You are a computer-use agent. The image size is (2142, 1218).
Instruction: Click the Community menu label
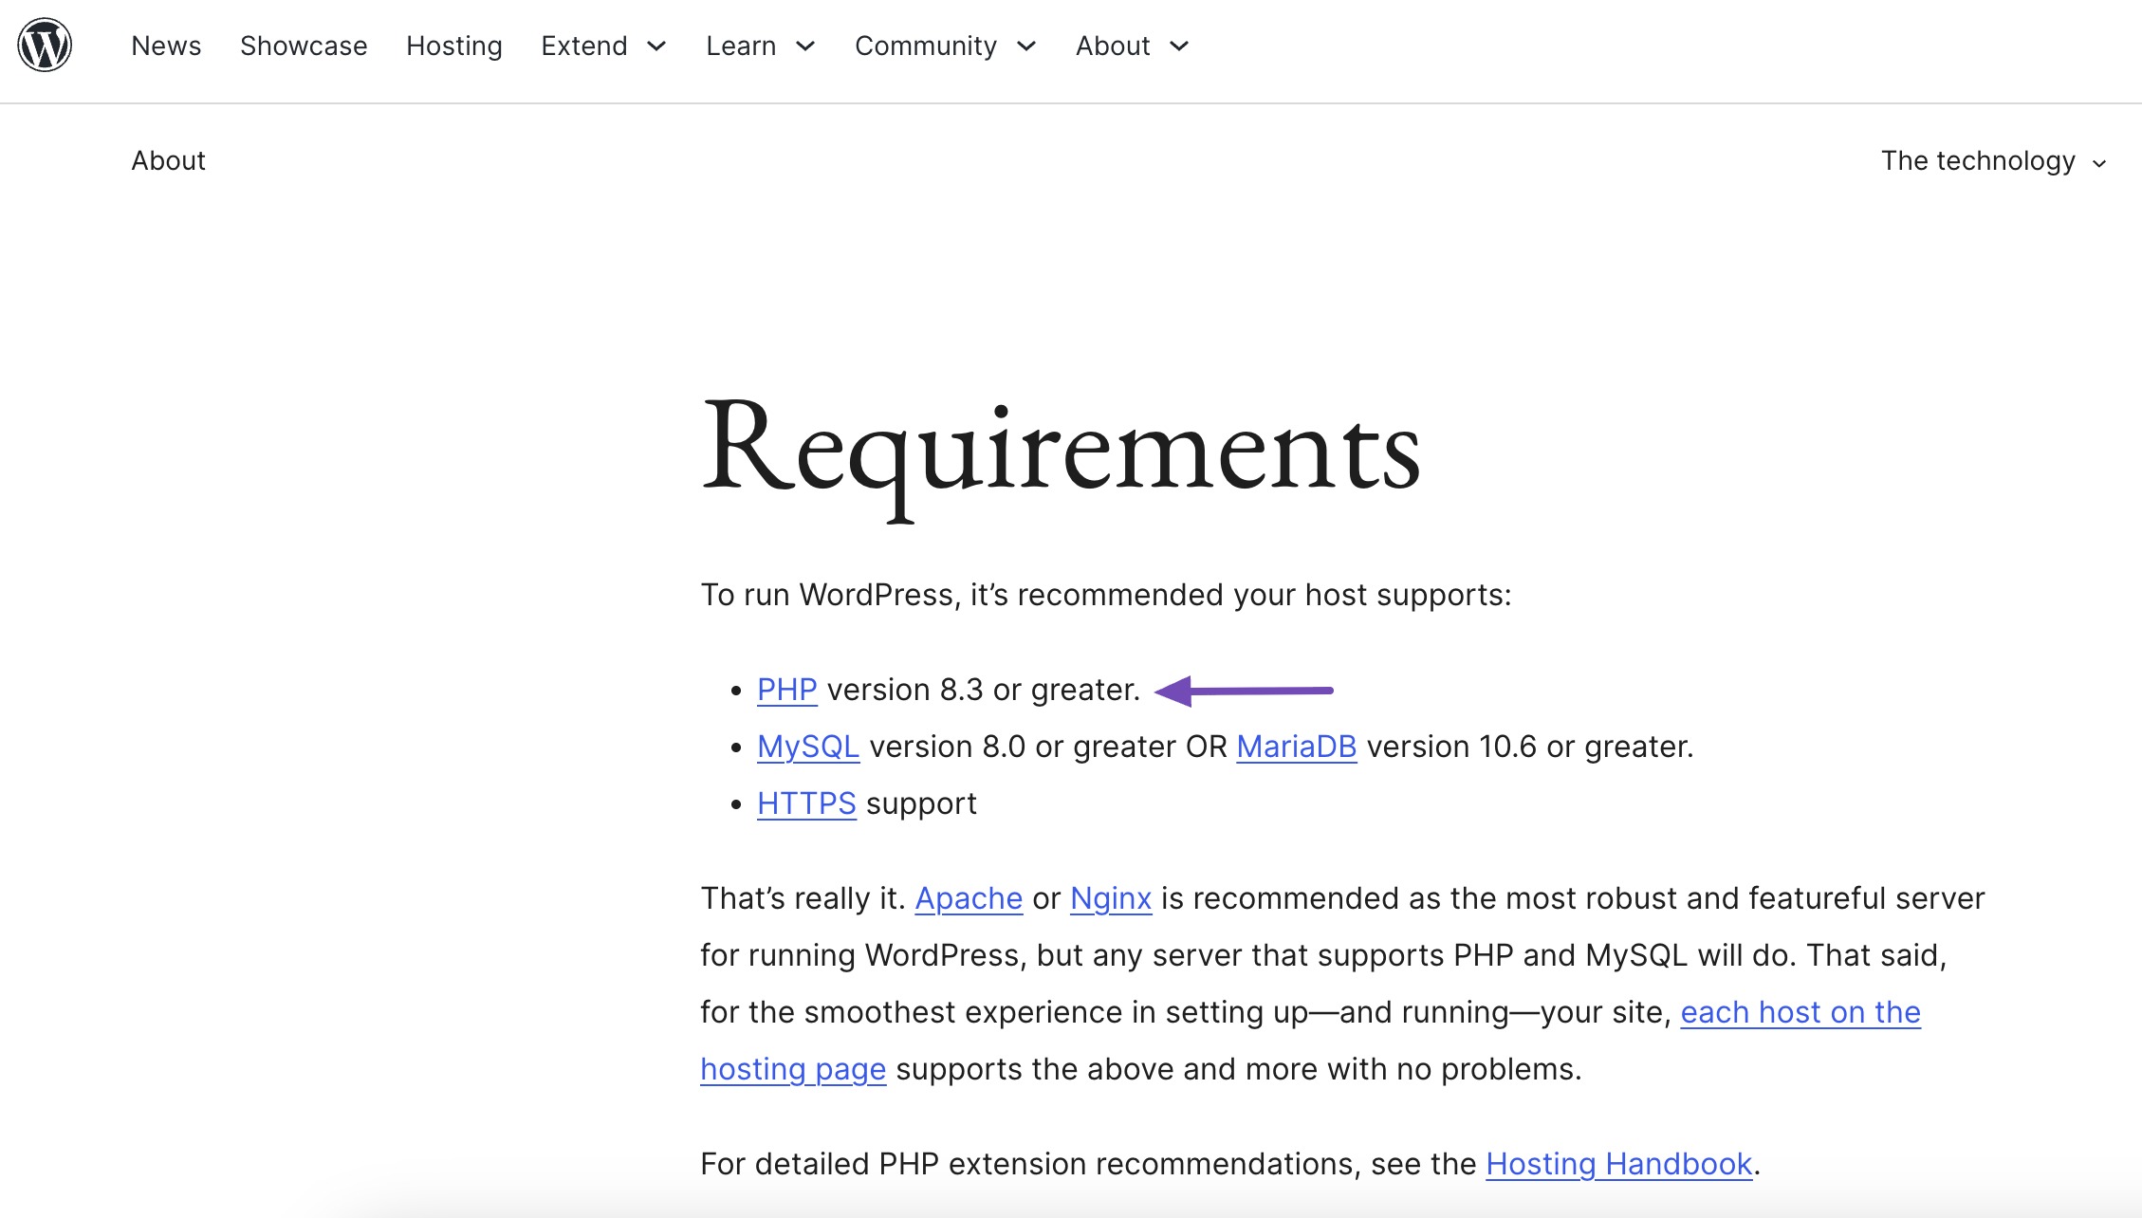[926, 46]
